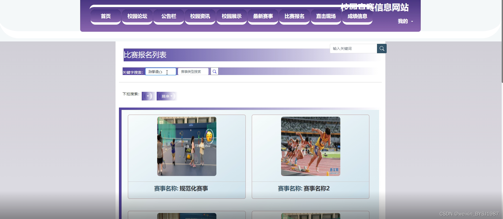
Task: Open the 比赛报名 navigation item
Action: coord(294,17)
